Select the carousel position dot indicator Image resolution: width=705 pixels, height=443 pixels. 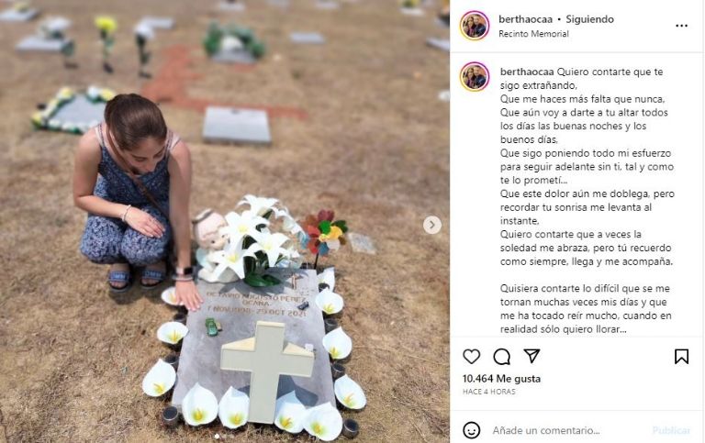(x=218, y=437)
